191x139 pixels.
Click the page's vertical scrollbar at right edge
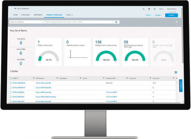coord(183,35)
